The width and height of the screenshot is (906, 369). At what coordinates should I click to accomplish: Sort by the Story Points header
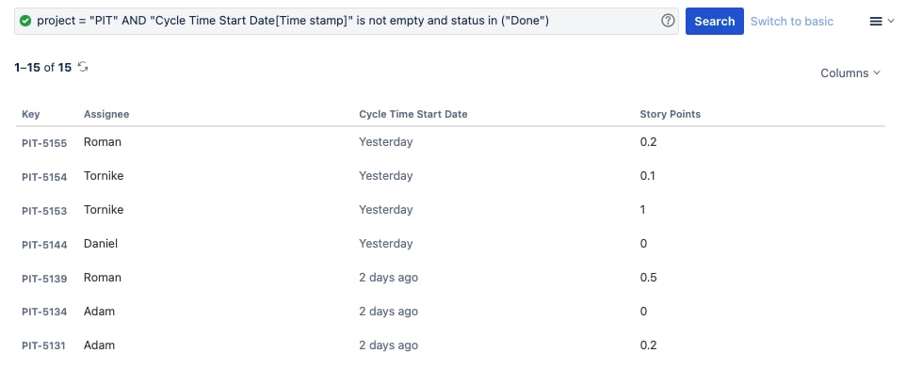pos(671,114)
